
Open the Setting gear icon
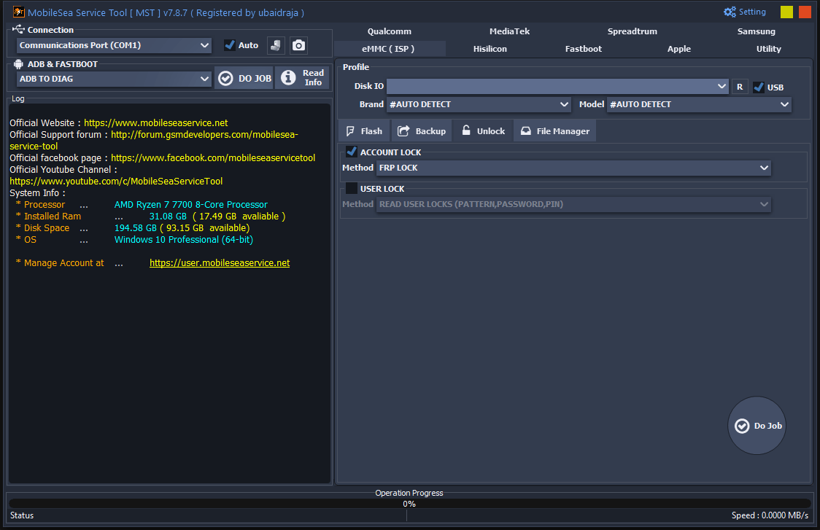[x=729, y=11]
